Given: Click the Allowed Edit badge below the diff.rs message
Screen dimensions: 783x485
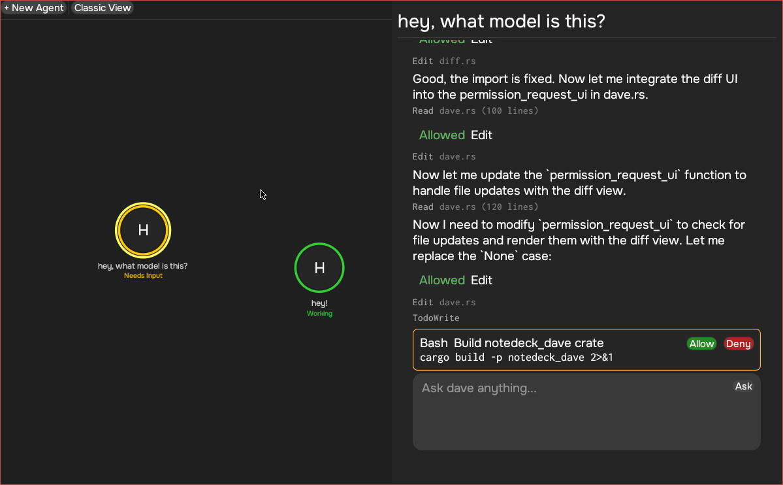Looking at the screenshot, I should pyautogui.click(x=455, y=135).
